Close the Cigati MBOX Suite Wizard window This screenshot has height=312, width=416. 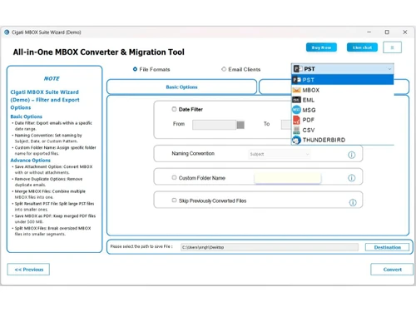point(405,32)
